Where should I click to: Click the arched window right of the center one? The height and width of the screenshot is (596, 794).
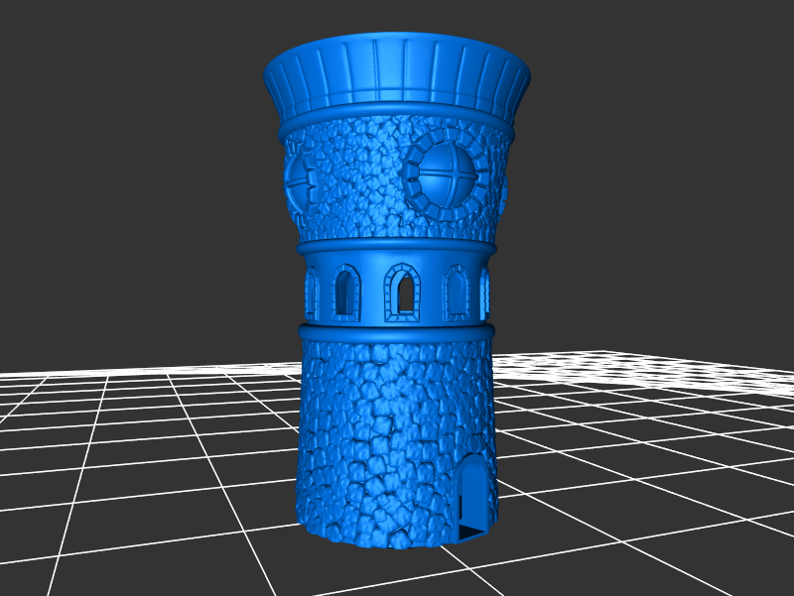(x=457, y=293)
